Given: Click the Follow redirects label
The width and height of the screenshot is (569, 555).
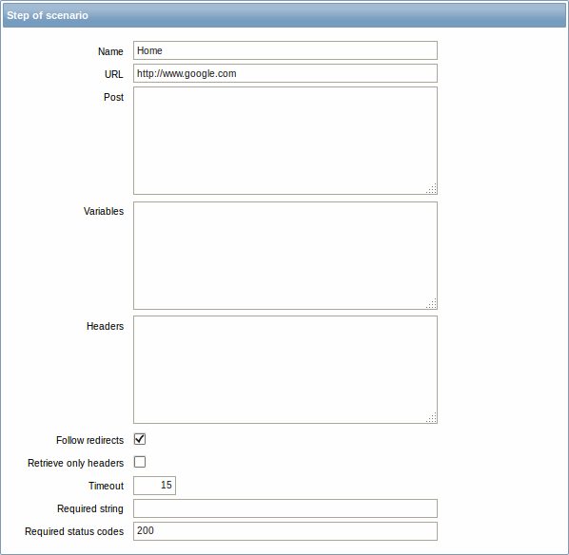Looking at the screenshot, I should 90,440.
